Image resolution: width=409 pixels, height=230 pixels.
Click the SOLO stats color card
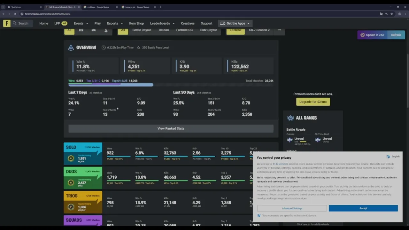(83, 154)
